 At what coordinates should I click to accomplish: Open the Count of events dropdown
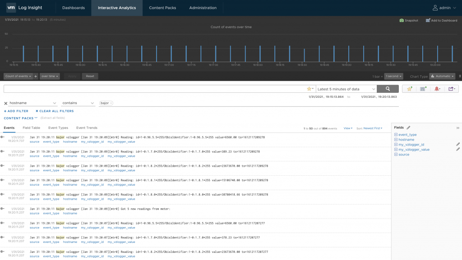tap(18, 76)
